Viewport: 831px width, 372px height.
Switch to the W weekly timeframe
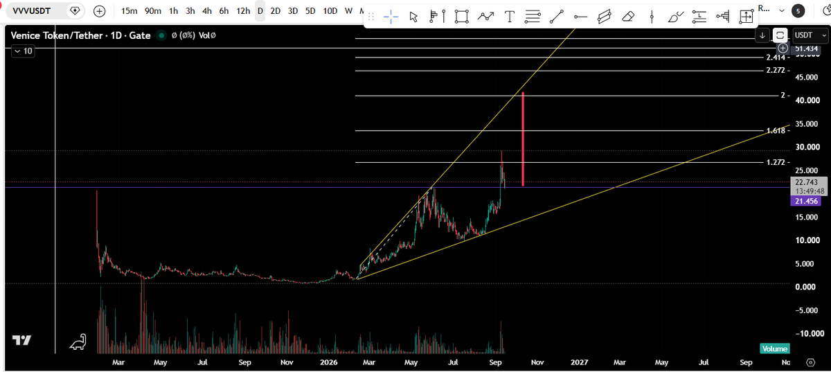pyautogui.click(x=349, y=11)
